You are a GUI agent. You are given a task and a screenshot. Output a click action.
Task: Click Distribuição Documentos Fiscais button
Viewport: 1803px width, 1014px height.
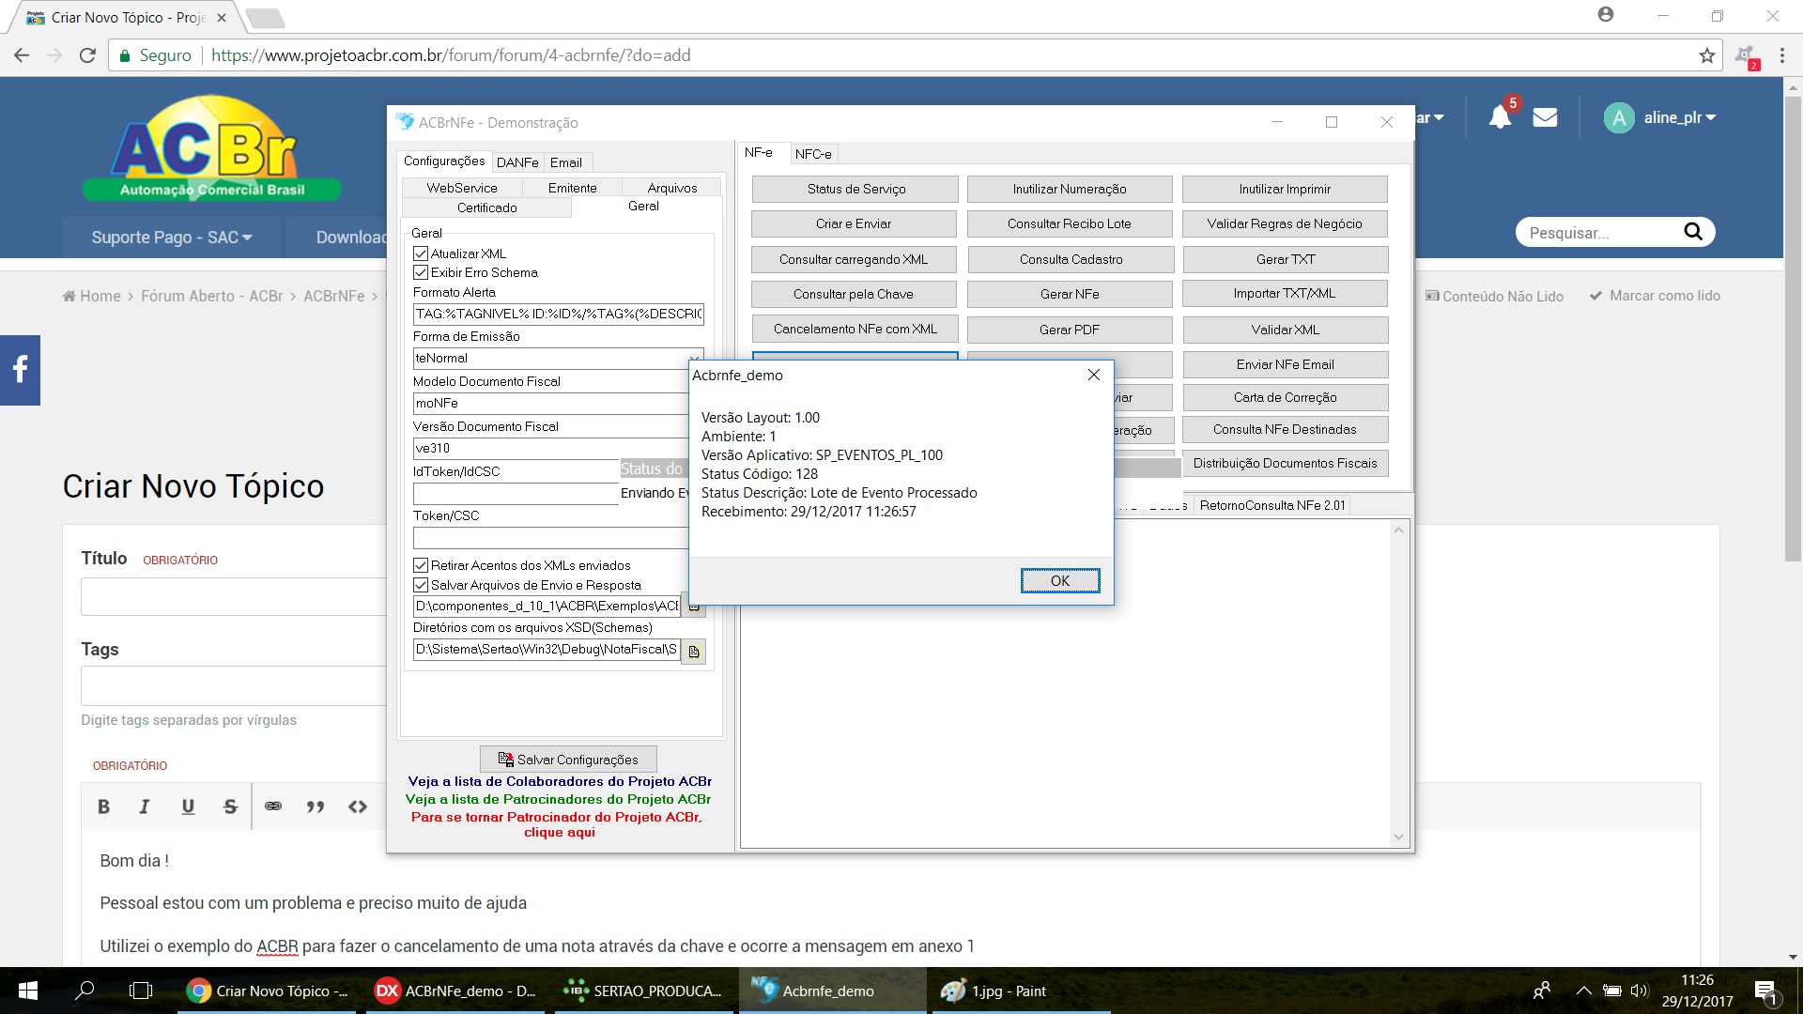pyautogui.click(x=1285, y=463)
